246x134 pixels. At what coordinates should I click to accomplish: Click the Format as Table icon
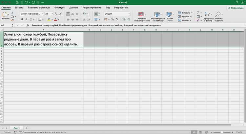pos(157,14)
